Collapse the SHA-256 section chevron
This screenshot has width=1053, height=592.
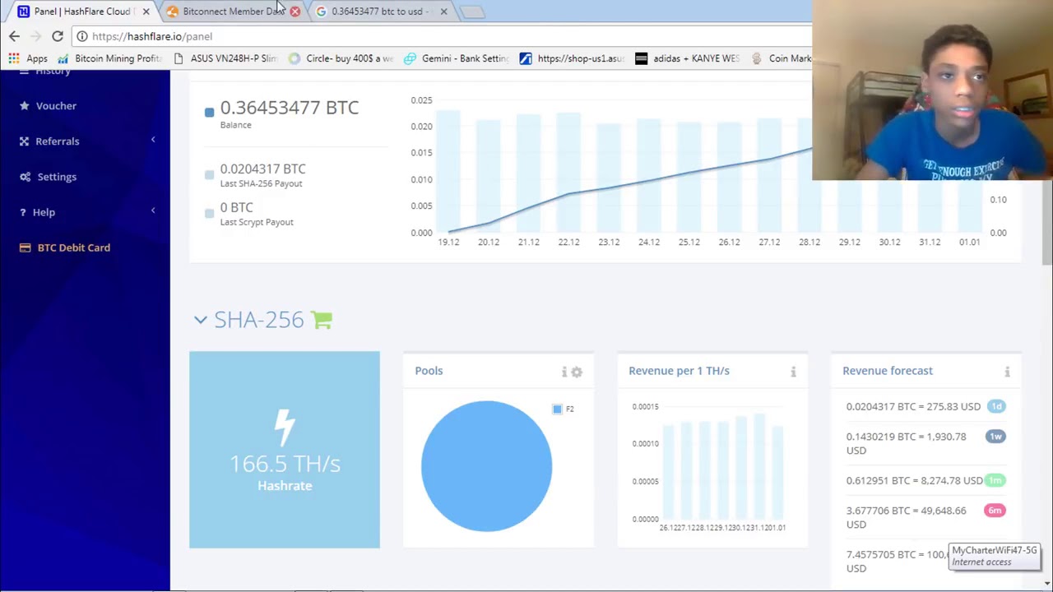(x=201, y=320)
